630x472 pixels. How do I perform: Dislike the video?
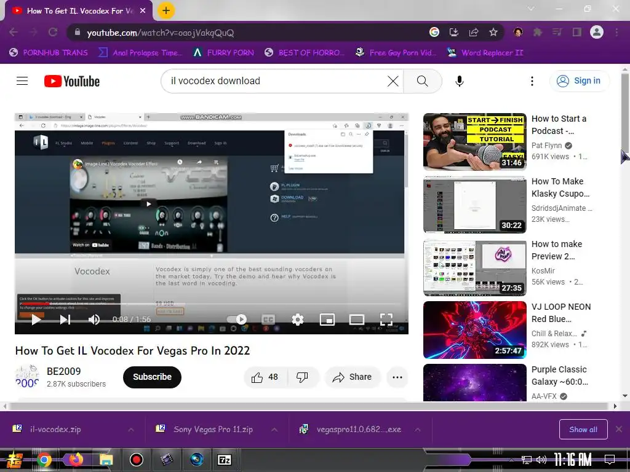point(302,377)
